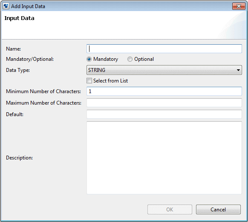Open the Data Type dropdown arrow
248x222 pixels.
coord(238,70)
